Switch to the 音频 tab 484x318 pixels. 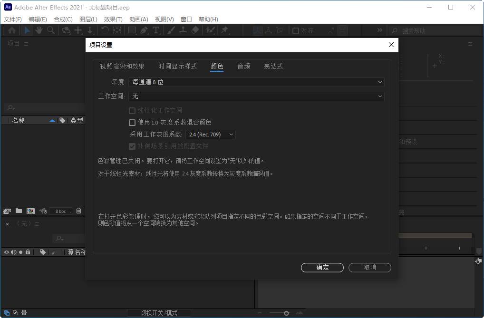click(243, 66)
